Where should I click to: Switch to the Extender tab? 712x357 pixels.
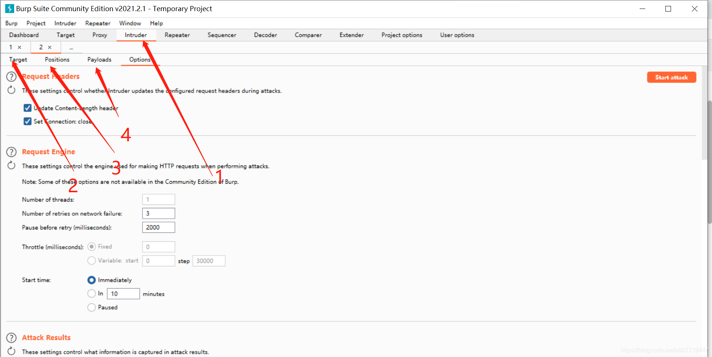pos(352,35)
